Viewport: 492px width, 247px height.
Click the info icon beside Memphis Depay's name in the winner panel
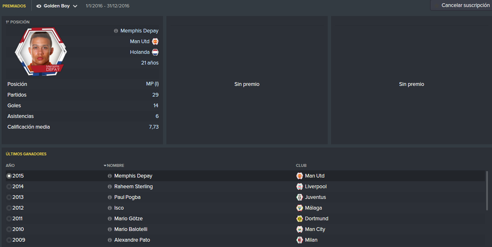[116, 31]
